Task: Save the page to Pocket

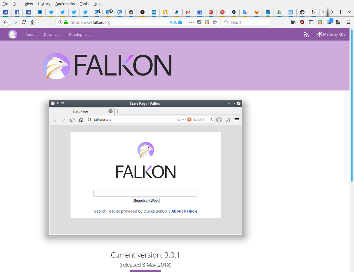Action: [x=199, y=22]
